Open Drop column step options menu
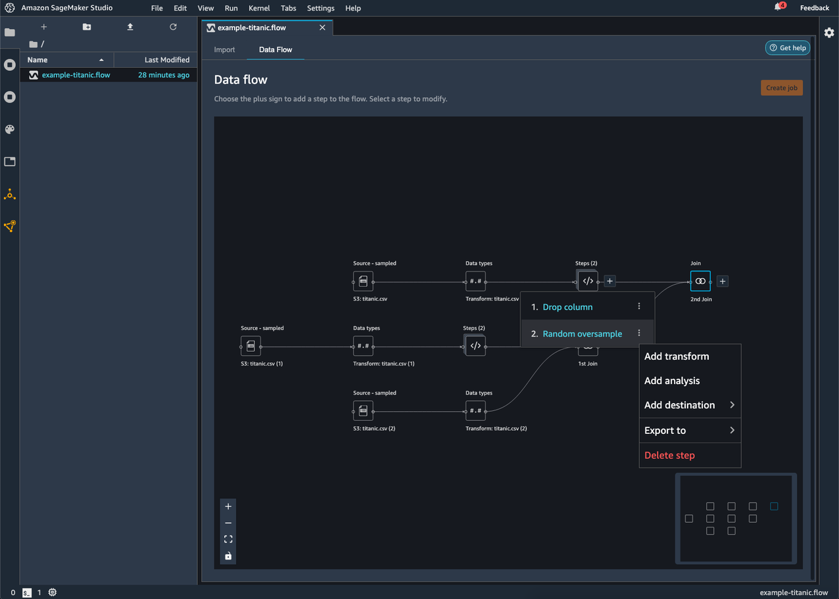The height and width of the screenshot is (599, 839). [x=639, y=306]
